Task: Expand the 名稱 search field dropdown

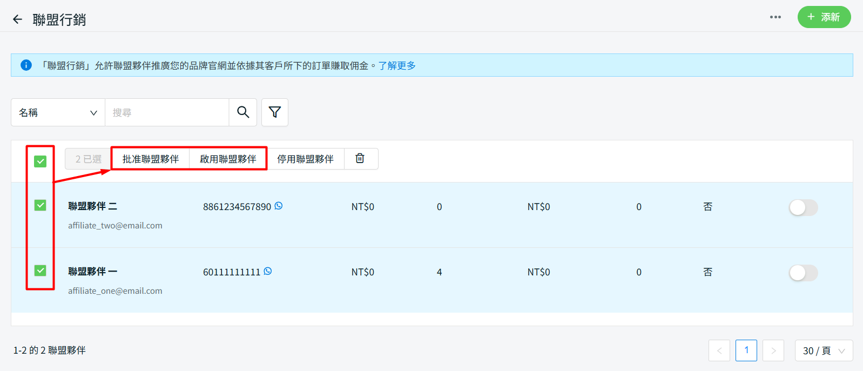Action: (58, 112)
